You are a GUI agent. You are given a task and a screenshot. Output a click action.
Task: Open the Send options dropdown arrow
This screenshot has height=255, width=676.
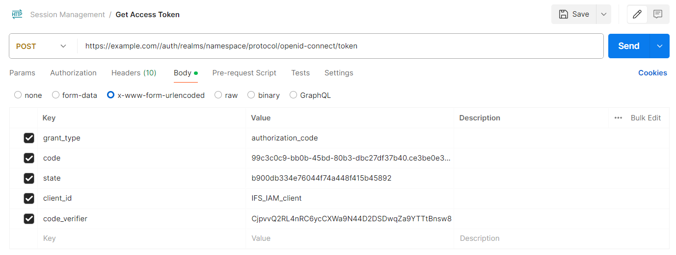pyautogui.click(x=659, y=46)
